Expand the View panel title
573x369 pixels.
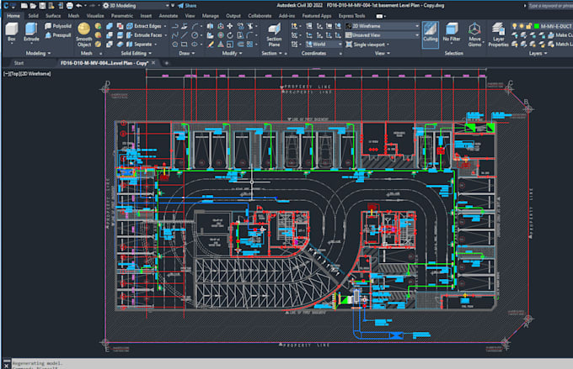pos(383,53)
